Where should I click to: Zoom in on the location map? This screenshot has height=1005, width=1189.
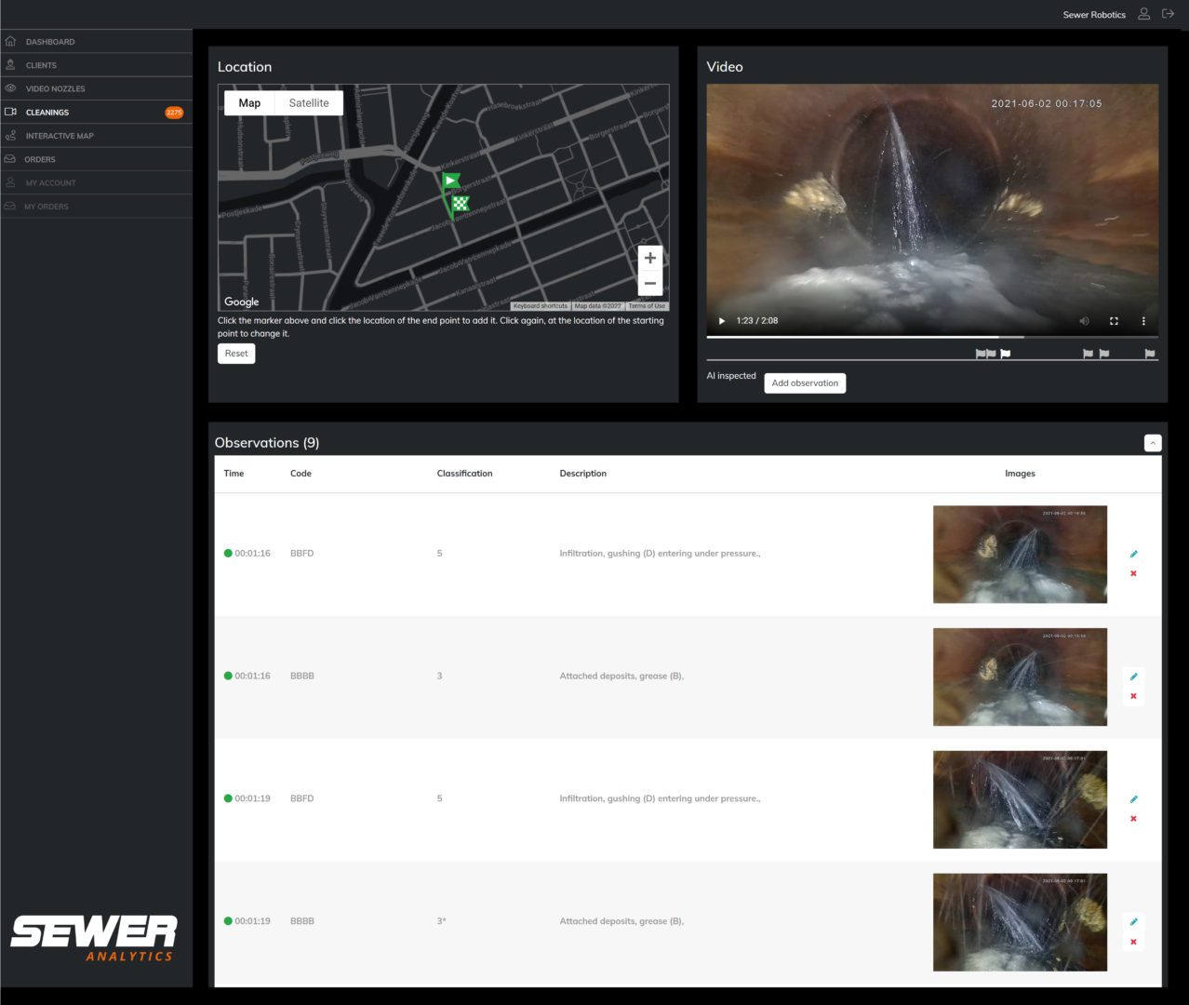[x=650, y=258]
